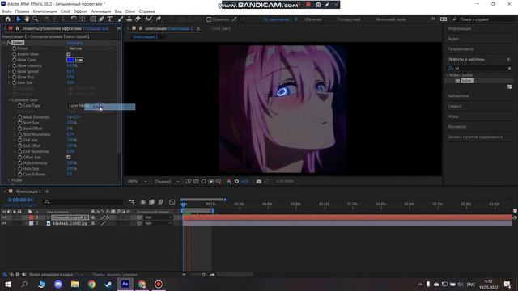
Task: Select the Zoom magnifier tool
Action: (35, 19)
